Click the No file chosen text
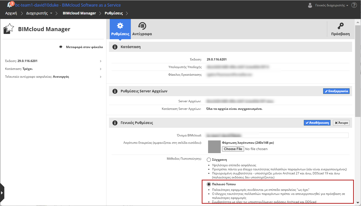 (256, 149)
